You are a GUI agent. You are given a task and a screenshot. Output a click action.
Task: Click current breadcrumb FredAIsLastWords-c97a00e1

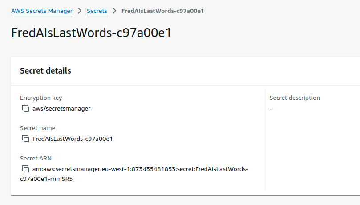tap(162, 11)
